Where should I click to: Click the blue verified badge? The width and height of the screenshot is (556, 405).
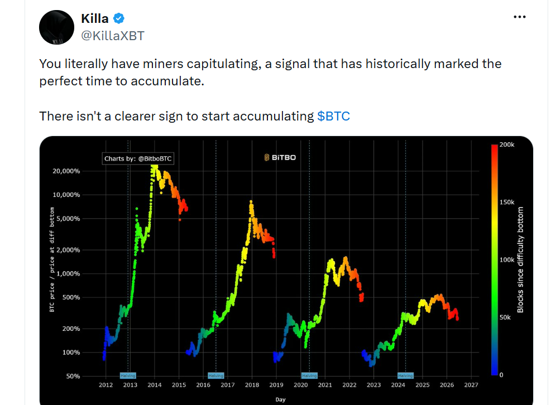click(119, 18)
